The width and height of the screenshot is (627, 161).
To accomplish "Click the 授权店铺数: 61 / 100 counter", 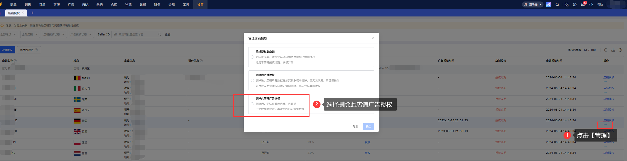I will pyautogui.click(x=581, y=50).
